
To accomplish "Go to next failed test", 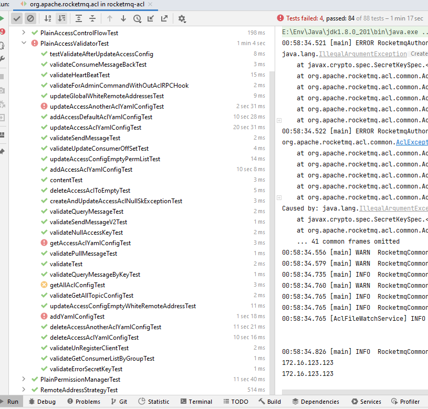I will pos(123,18).
